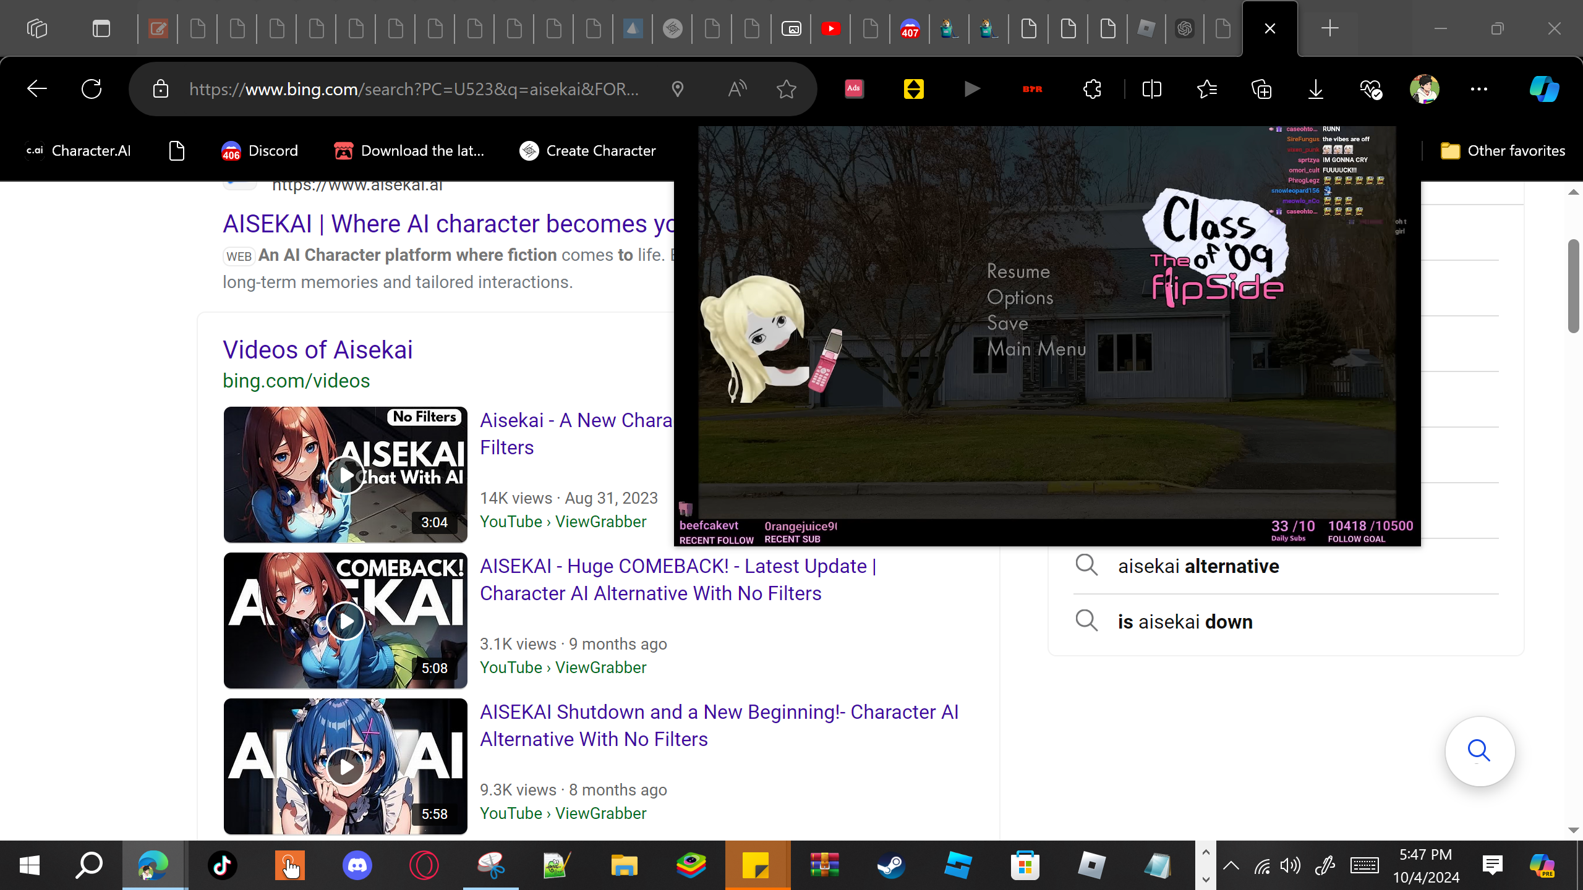This screenshot has height=890, width=1583.
Task: Open Browser essentials heart icon
Action: (1370, 89)
